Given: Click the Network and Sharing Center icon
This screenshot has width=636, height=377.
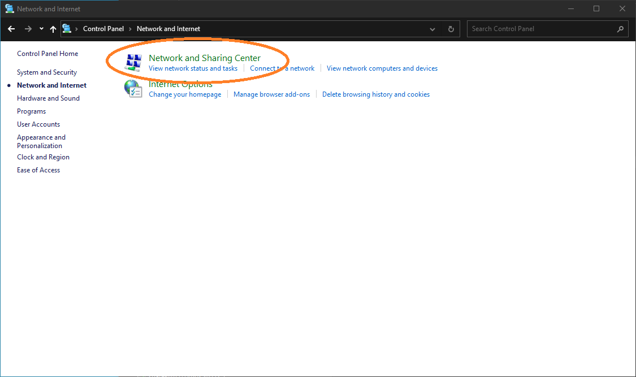Looking at the screenshot, I should tap(133, 63).
